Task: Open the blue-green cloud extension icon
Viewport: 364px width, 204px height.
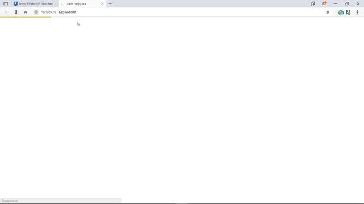Action: click(341, 12)
